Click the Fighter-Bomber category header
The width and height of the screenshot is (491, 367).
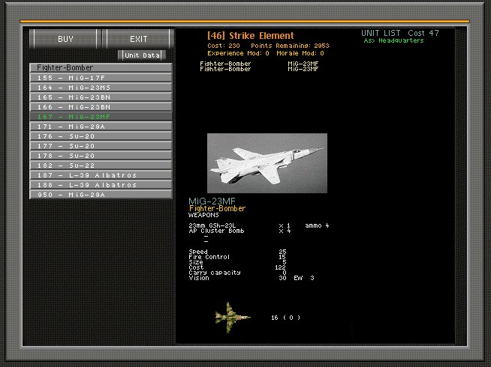tap(101, 67)
